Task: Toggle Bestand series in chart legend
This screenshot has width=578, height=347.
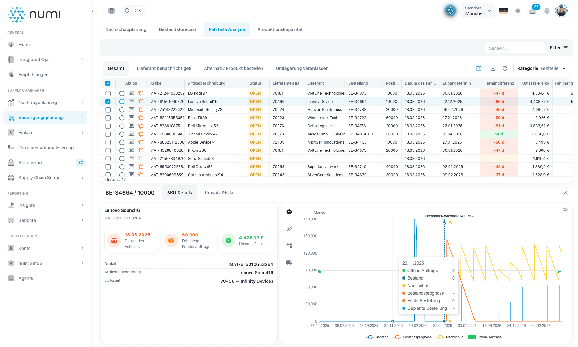Action: [x=377, y=337]
